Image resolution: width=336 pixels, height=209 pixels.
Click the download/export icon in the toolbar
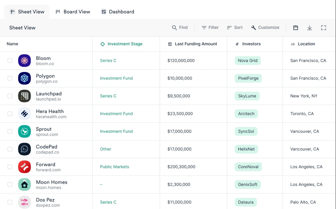point(310,27)
